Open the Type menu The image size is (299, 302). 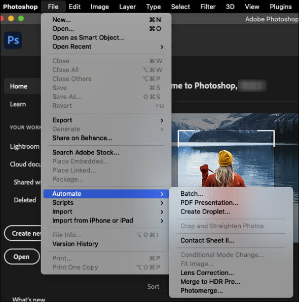point(154,7)
